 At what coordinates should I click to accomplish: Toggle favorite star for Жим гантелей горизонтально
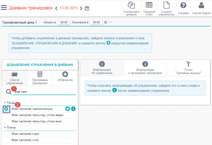67,109
